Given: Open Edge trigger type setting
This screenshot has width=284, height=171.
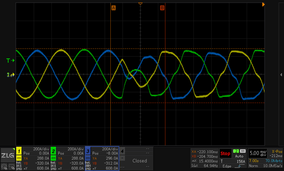Looking at the screenshot, I should coord(227,166).
